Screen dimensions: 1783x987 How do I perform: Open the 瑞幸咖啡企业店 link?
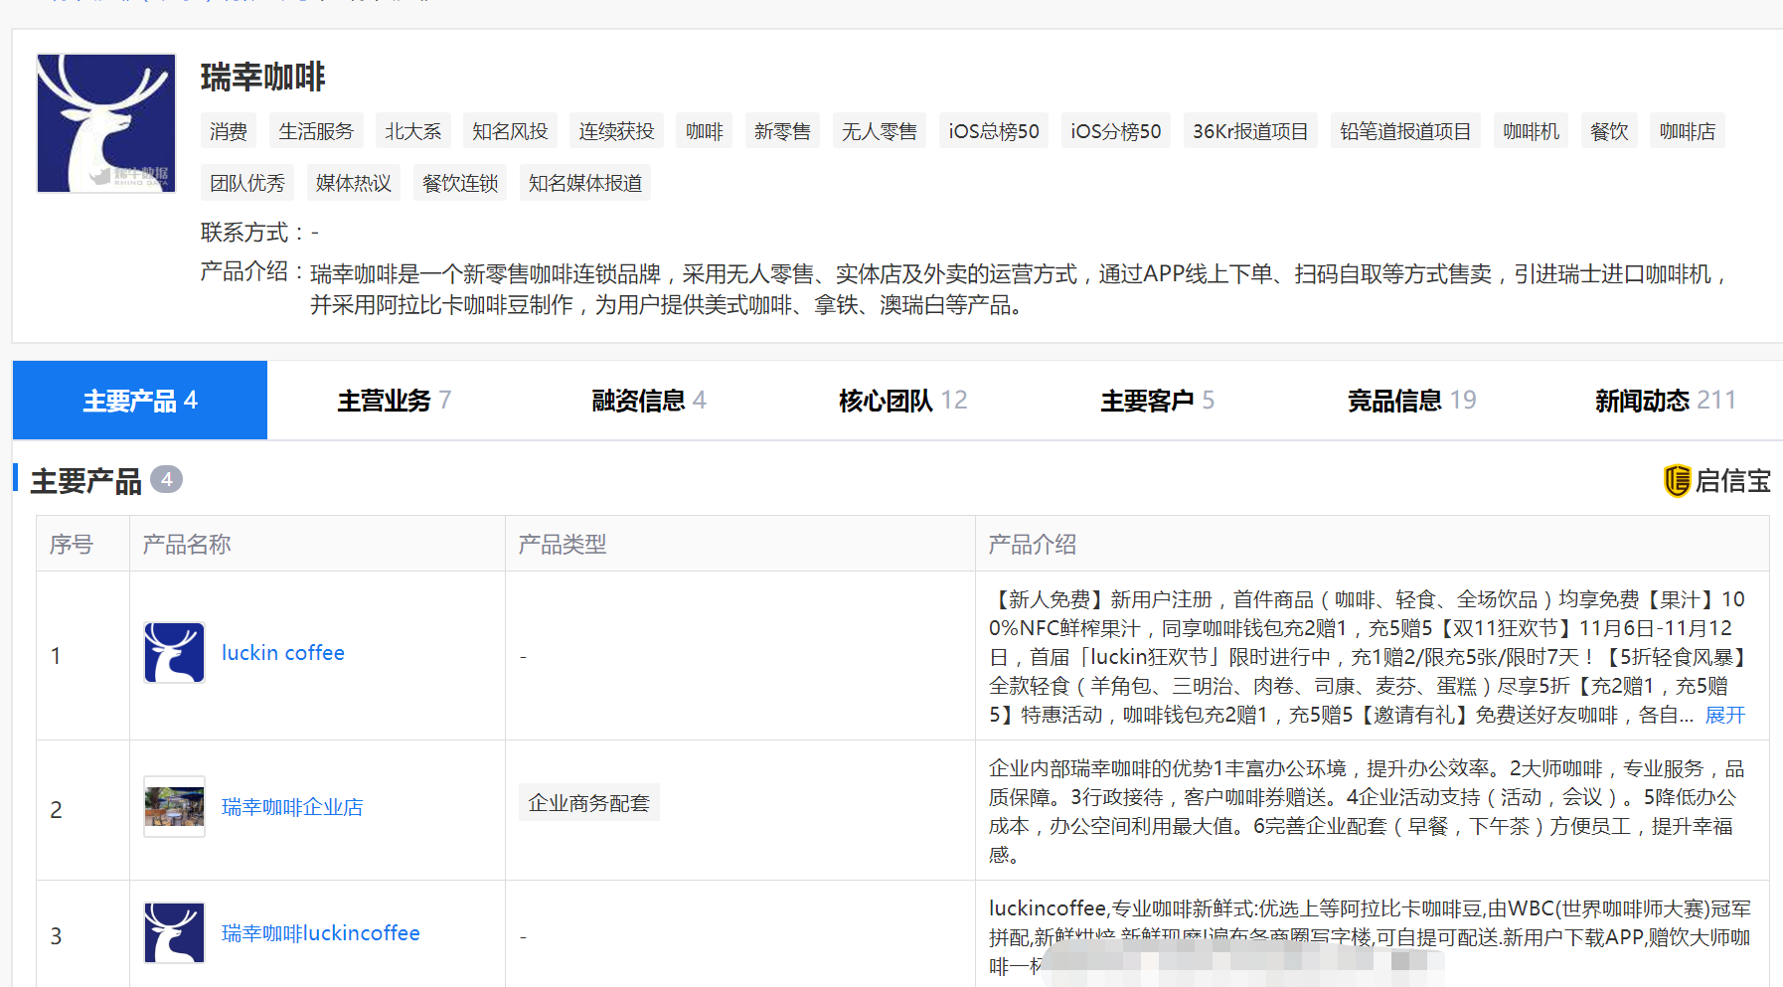tap(292, 807)
